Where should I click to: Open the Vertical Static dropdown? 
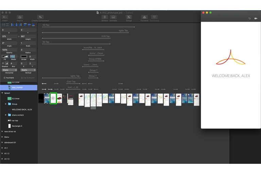click(28, 70)
